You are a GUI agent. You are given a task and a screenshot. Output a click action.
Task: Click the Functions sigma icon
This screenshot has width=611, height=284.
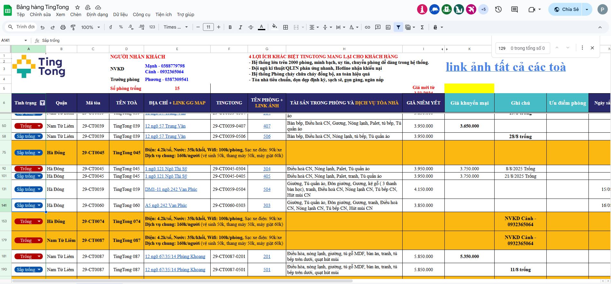[x=422, y=27]
